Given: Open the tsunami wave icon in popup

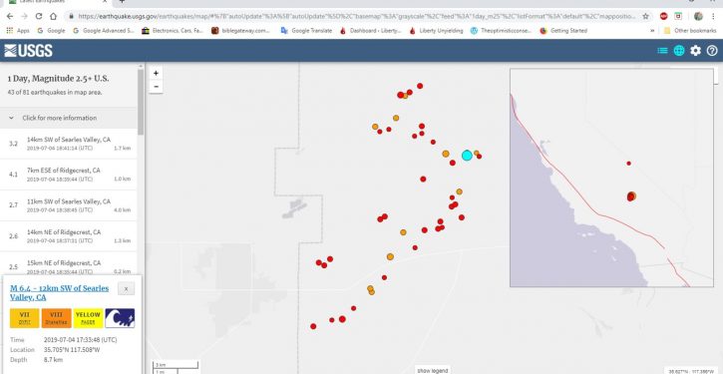Looking at the screenshot, I should [120, 318].
